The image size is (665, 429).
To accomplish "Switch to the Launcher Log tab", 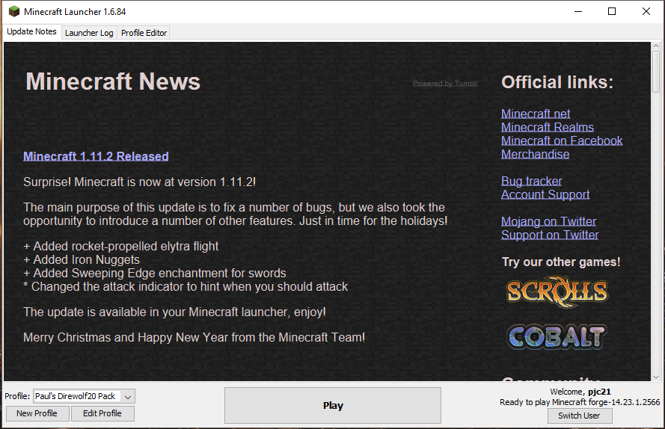I will 89,33.
